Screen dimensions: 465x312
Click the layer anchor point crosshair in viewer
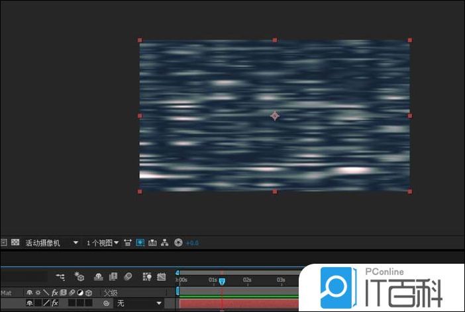point(275,116)
